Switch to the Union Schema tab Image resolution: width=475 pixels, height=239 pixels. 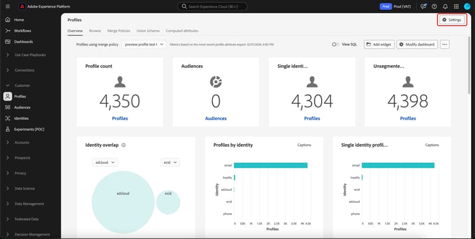point(148,31)
